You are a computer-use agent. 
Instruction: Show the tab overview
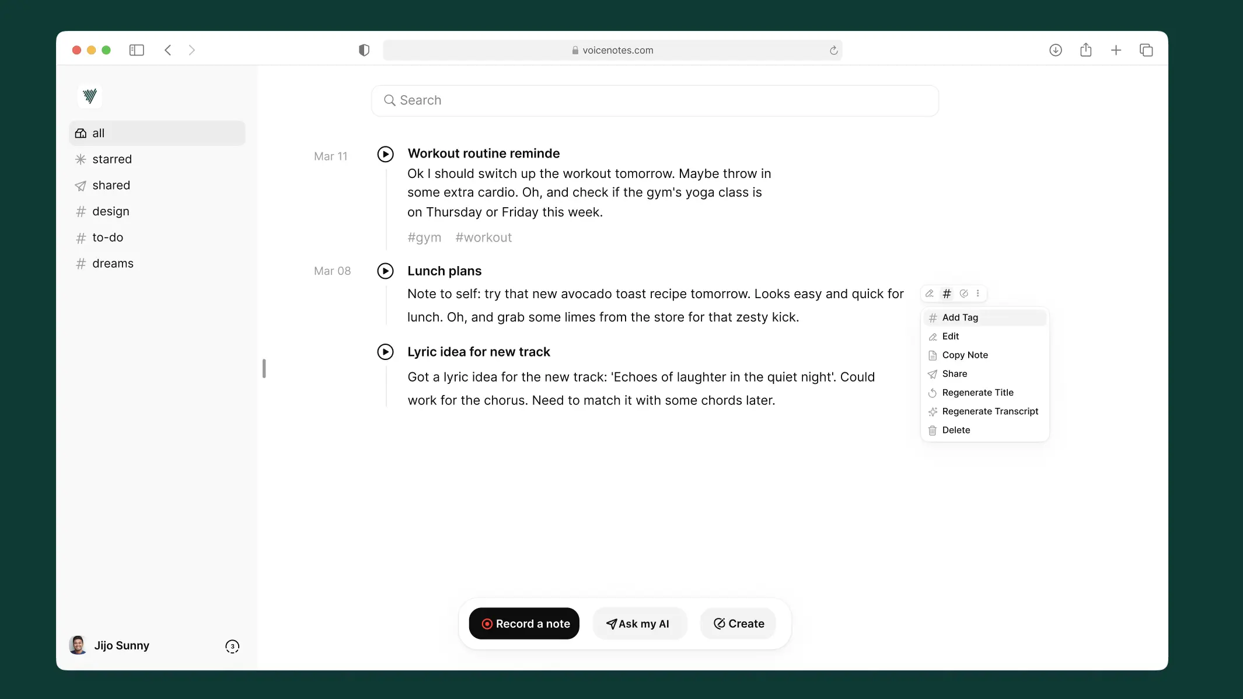[x=1146, y=50]
